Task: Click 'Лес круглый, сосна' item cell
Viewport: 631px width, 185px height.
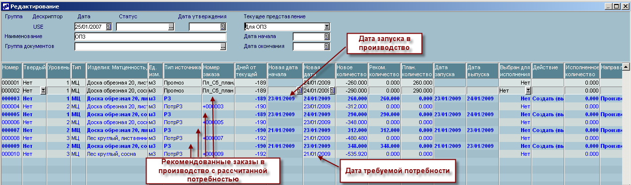Action: click(117, 154)
